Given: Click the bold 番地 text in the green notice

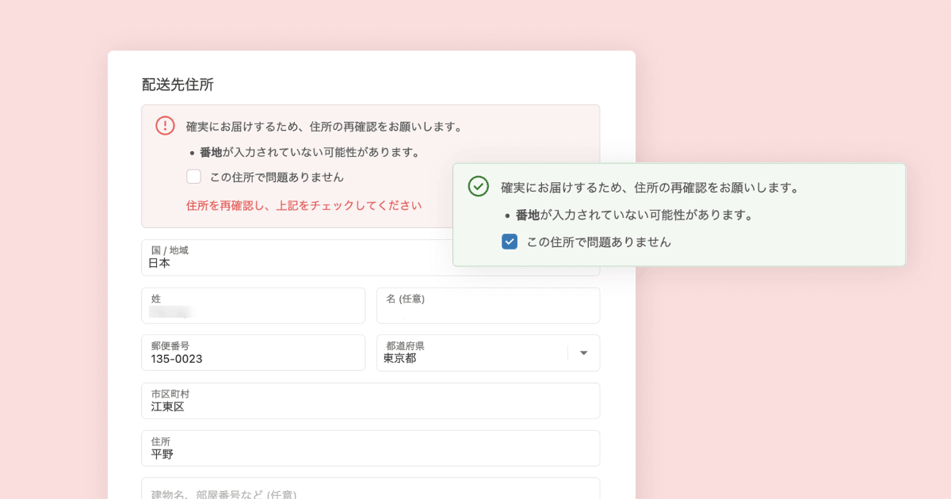Looking at the screenshot, I should pos(527,216).
